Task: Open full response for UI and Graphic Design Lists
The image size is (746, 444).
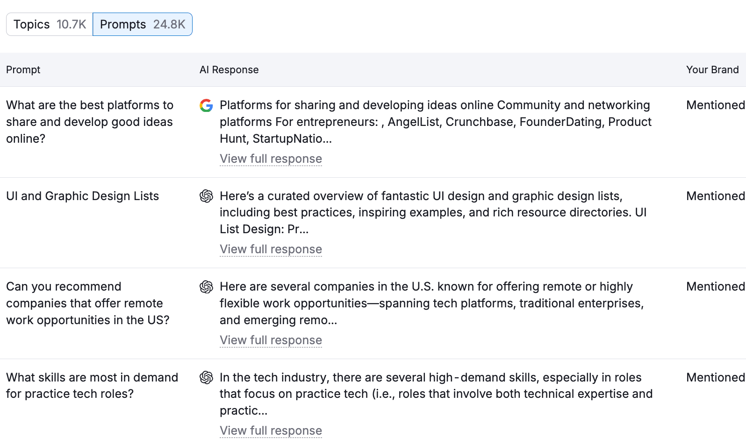Action: (x=271, y=250)
